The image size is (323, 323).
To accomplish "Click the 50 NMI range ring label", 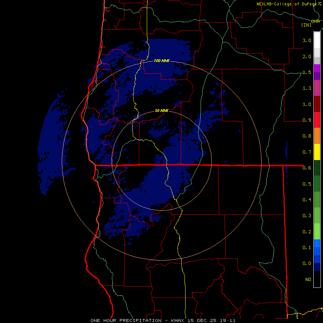I will [x=161, y=111].
